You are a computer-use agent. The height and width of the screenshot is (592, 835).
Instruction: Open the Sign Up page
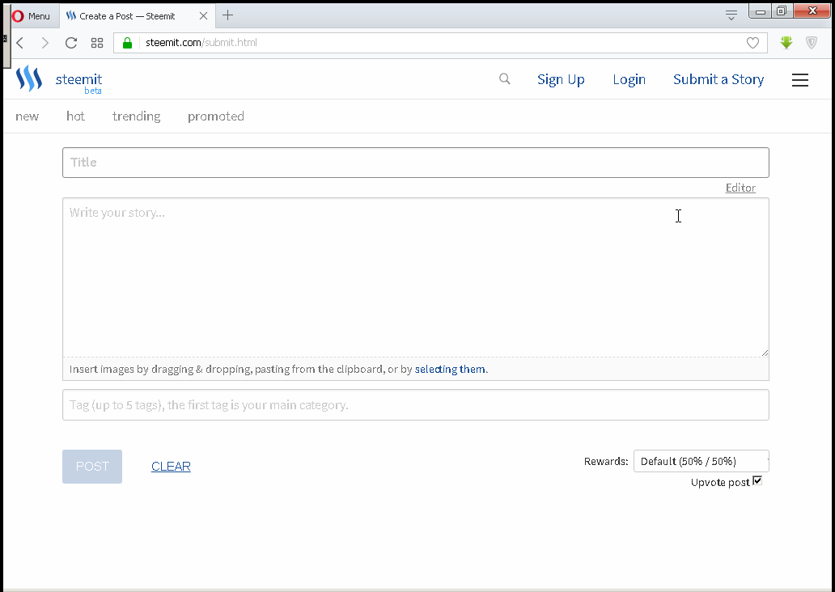pos(561,79)
